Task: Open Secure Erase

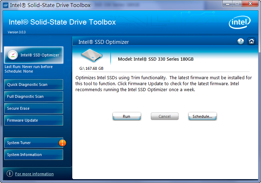Action: pyautogui.click(x=34, y=108)
